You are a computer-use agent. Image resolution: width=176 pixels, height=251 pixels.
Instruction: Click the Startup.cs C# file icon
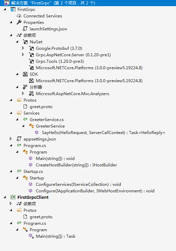(19, 171)
